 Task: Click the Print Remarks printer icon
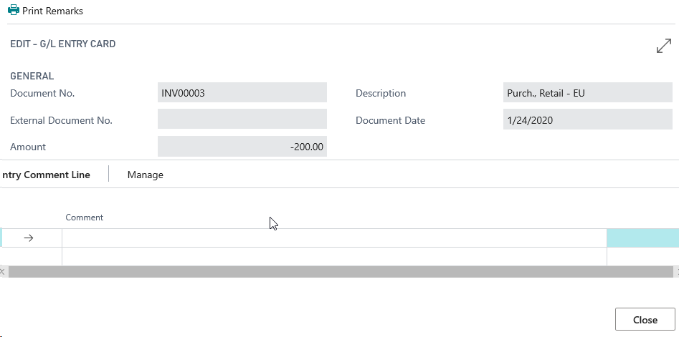(14, 11)
